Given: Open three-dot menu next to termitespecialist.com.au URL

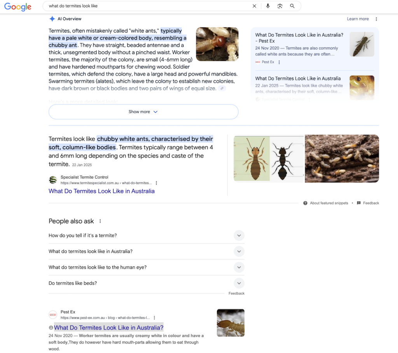Looking at the screenshot, I should (x=156, y=183).
